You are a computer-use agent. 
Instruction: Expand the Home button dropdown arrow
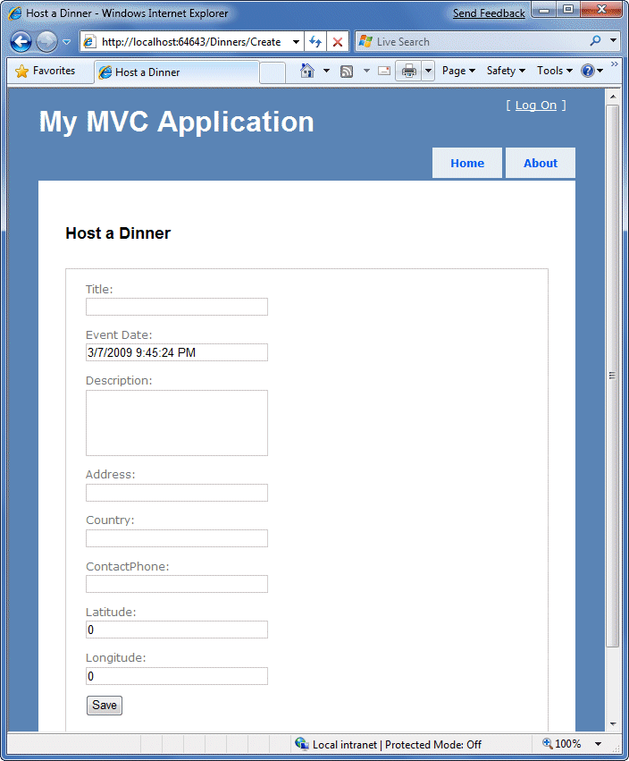pyautogui.click(x=326, y=71)
